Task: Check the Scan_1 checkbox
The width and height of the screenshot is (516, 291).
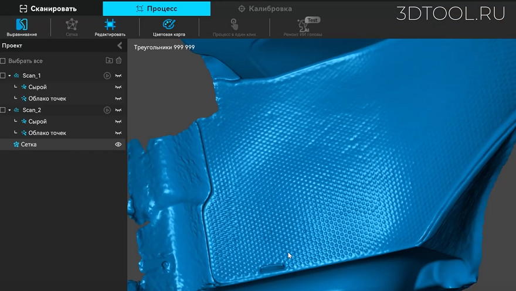Action: click(x=3, y=76)
